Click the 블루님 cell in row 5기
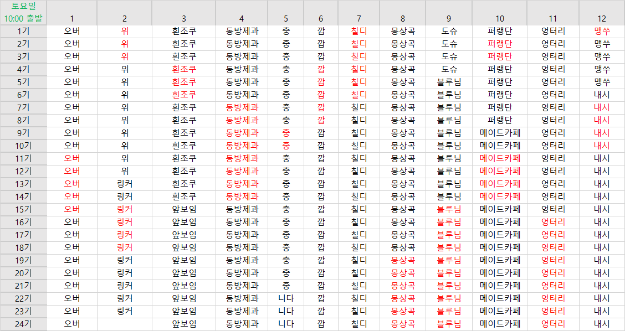This screenshot has height=331, width=625. coord(449,82)
